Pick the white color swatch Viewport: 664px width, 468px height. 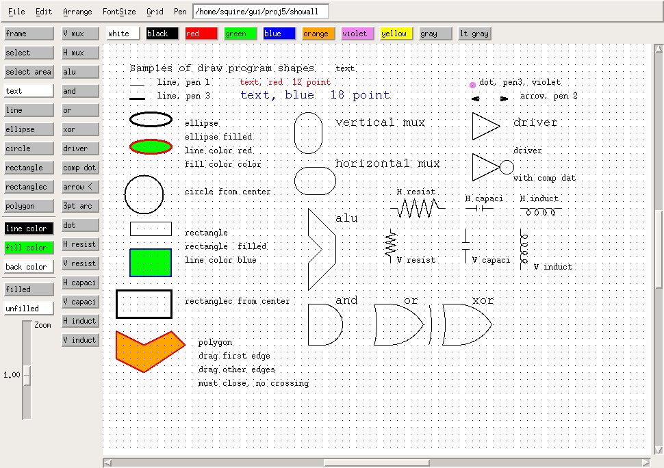pos(123,34)
